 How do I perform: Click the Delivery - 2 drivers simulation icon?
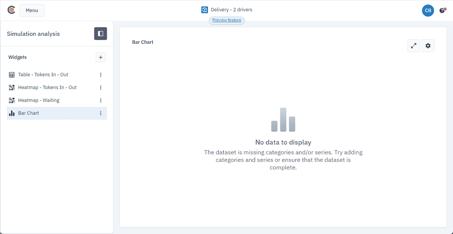(205, 10)
